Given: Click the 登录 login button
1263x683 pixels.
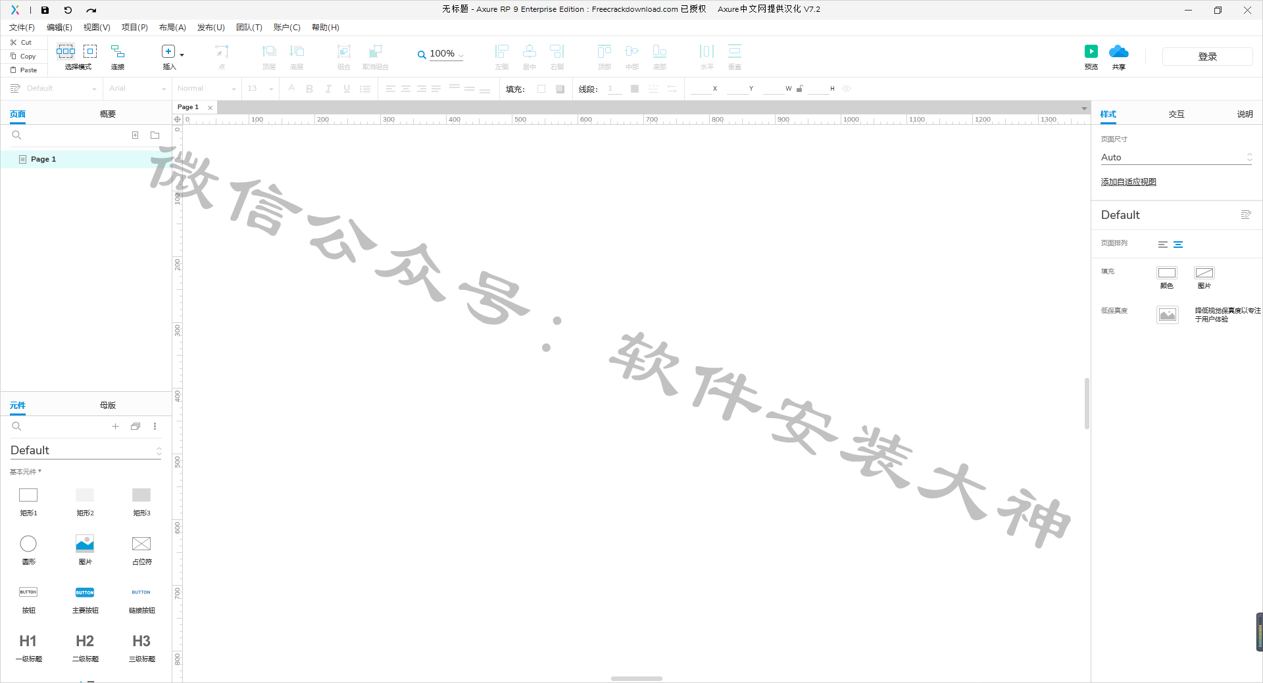Looking at the screenshot, I should pyautogui.click(x=1207, y=57).
